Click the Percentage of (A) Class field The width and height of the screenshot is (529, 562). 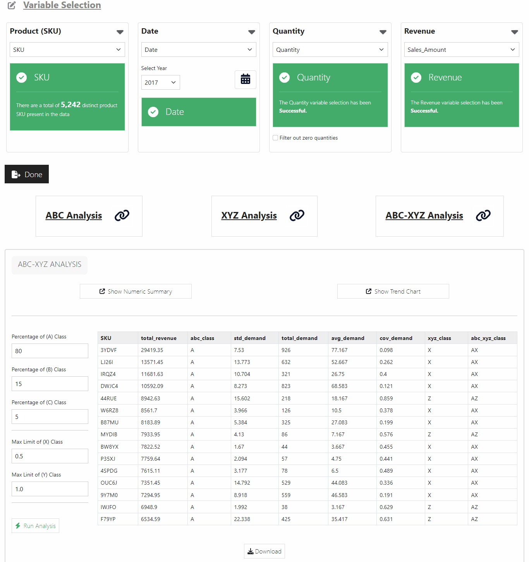50,351
